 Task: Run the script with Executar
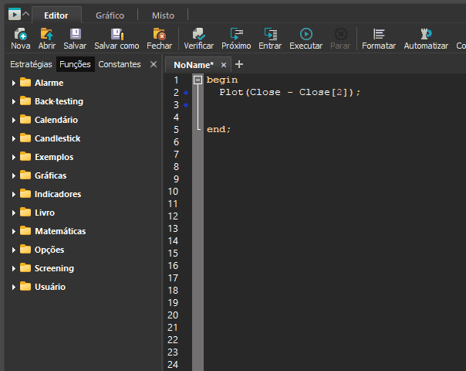tap(306, 39)
